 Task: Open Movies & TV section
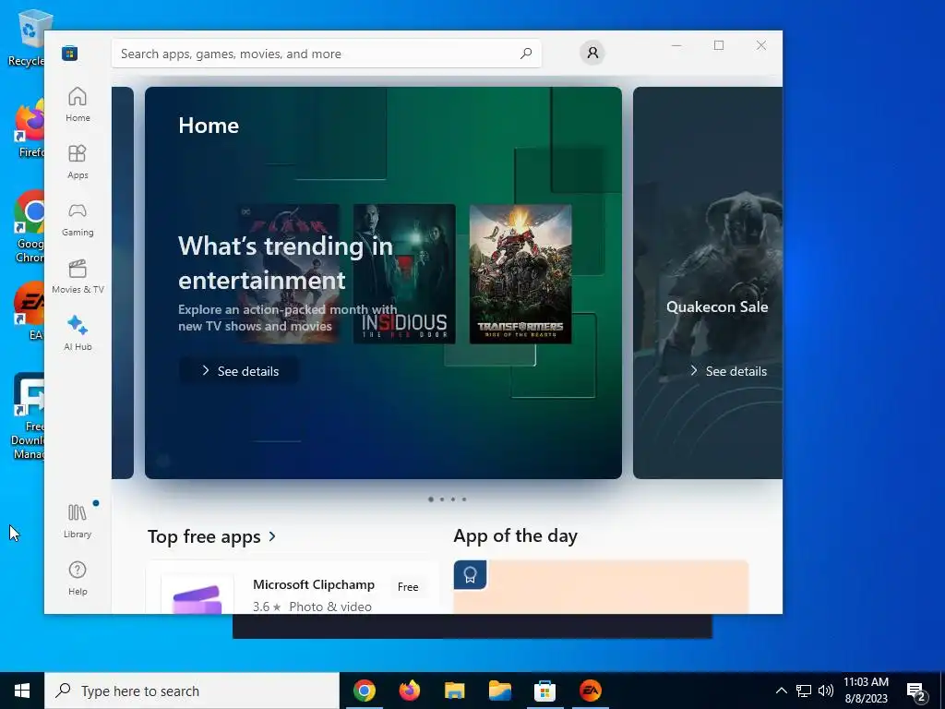coord(78,276)
